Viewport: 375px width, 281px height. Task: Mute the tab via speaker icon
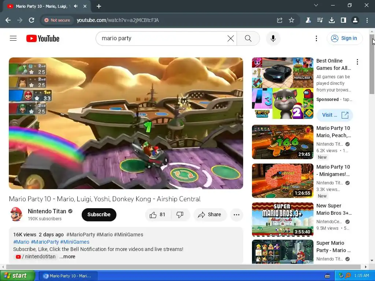pos(76,6)
